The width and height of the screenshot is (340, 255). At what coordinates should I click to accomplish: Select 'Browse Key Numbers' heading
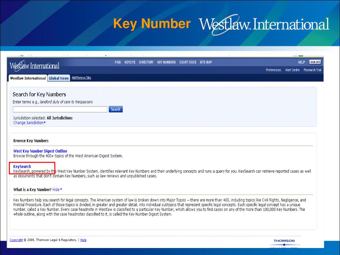click(31, 141)
